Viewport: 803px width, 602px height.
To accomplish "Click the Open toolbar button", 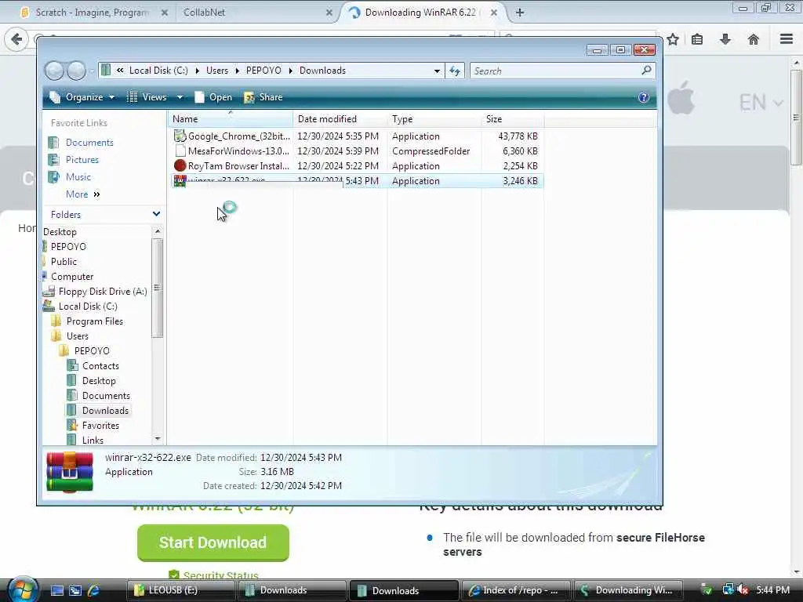I will pyautogui.click(x=213, y=97).
